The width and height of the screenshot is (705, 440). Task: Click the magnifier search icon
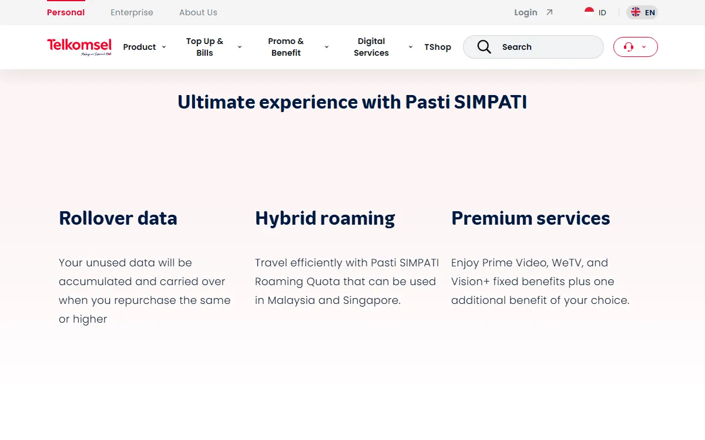tap(484, 47)
